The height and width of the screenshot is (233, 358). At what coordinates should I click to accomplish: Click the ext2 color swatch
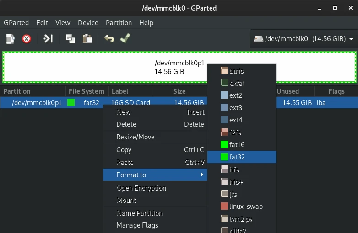(224, 95)
